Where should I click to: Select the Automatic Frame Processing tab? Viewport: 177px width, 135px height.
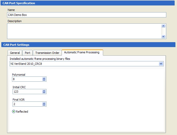pyautogui.click(x=82, y=52)
